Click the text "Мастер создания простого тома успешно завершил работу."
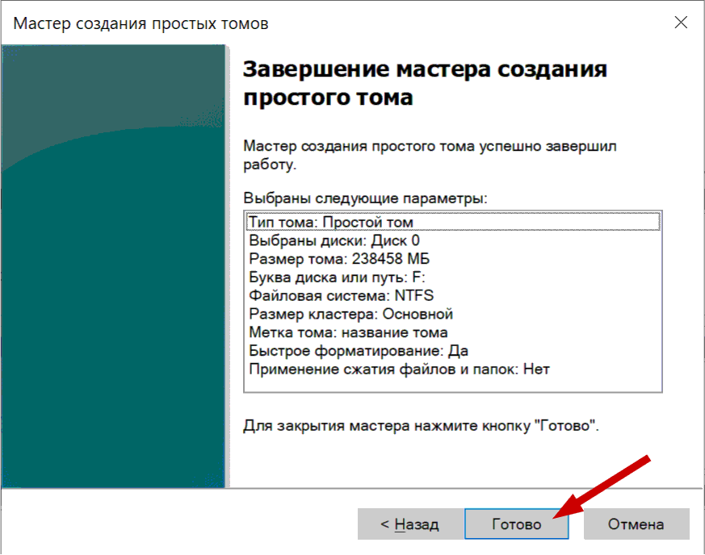This screenshot has height=555, width=705. [430, 155]
